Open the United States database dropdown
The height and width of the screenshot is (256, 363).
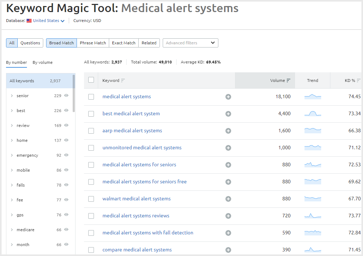(49, 21)
